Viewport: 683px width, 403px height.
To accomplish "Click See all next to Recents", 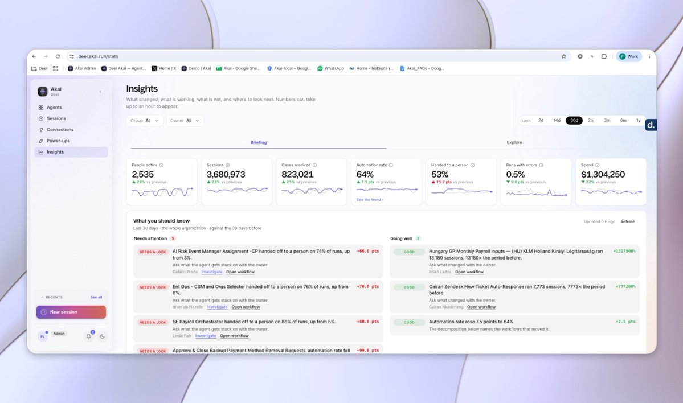I will coord(96,297).
